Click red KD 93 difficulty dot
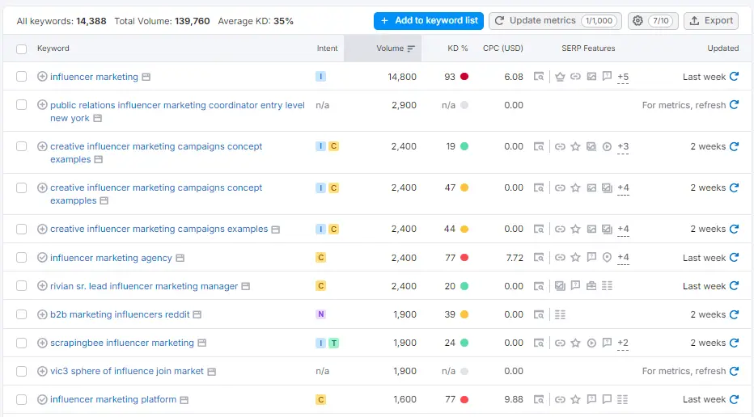The width and height of the screenshot is (754, 417). tap(464, 77)
